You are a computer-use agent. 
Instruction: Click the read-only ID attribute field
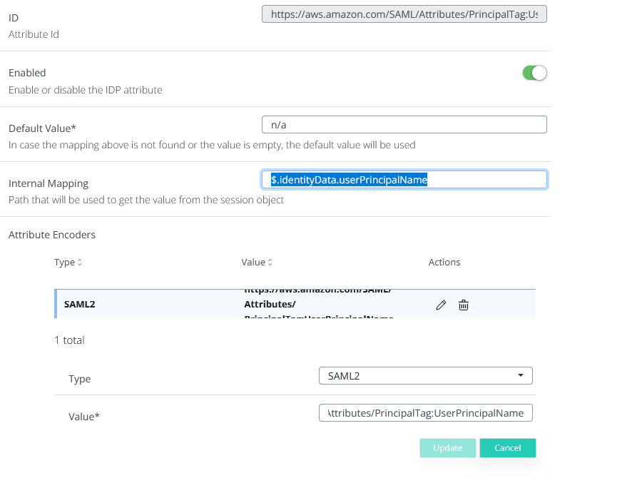(404, 15)
